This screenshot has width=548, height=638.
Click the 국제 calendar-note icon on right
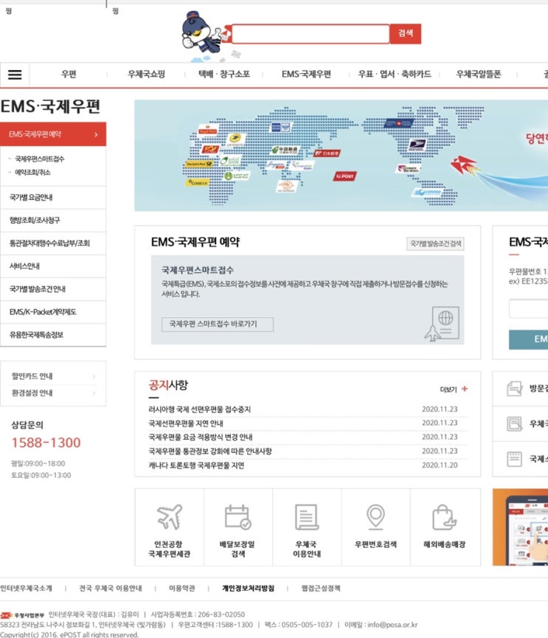coord(515,459)
